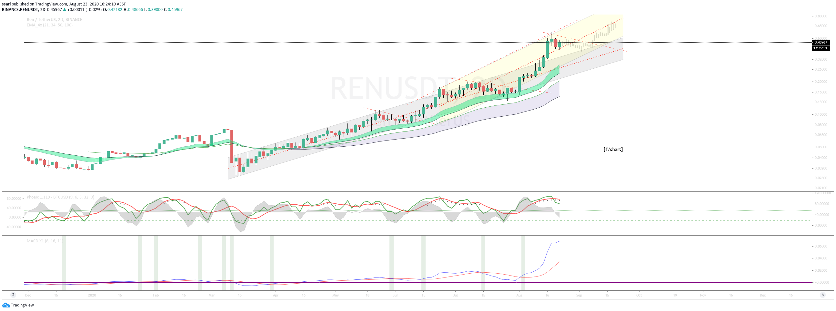This screenshot has height=311, width=836.
Task: Click the 80.00000 label on the left oscillator axis
Action: pyautogui.click(x=14, y=199)
